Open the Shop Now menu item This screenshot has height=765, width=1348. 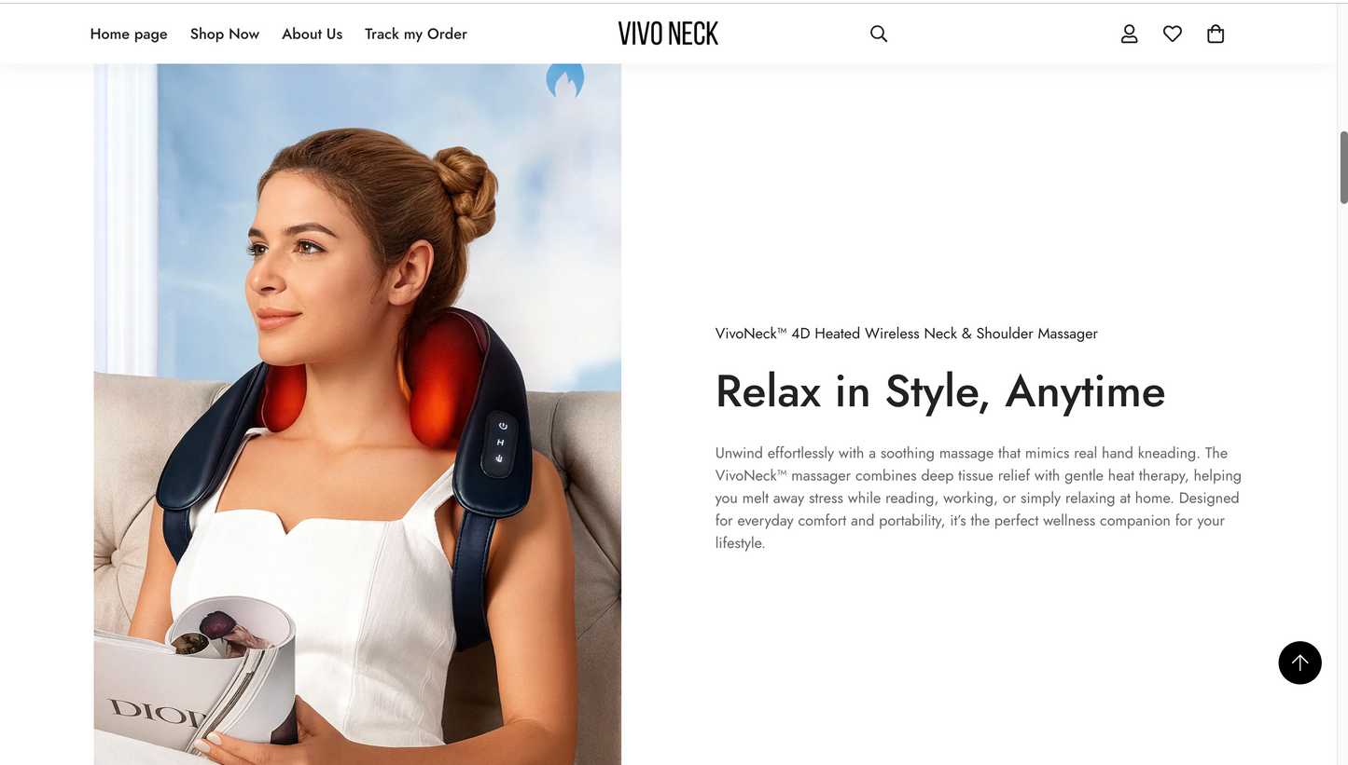pyautogui.click(x=225, y=34)
